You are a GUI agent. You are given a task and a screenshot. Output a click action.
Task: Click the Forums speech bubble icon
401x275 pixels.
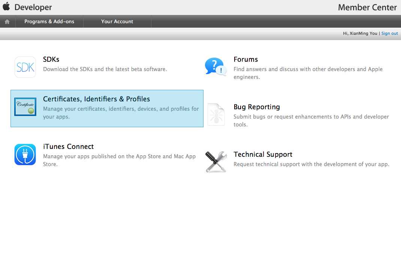[215, 67]
